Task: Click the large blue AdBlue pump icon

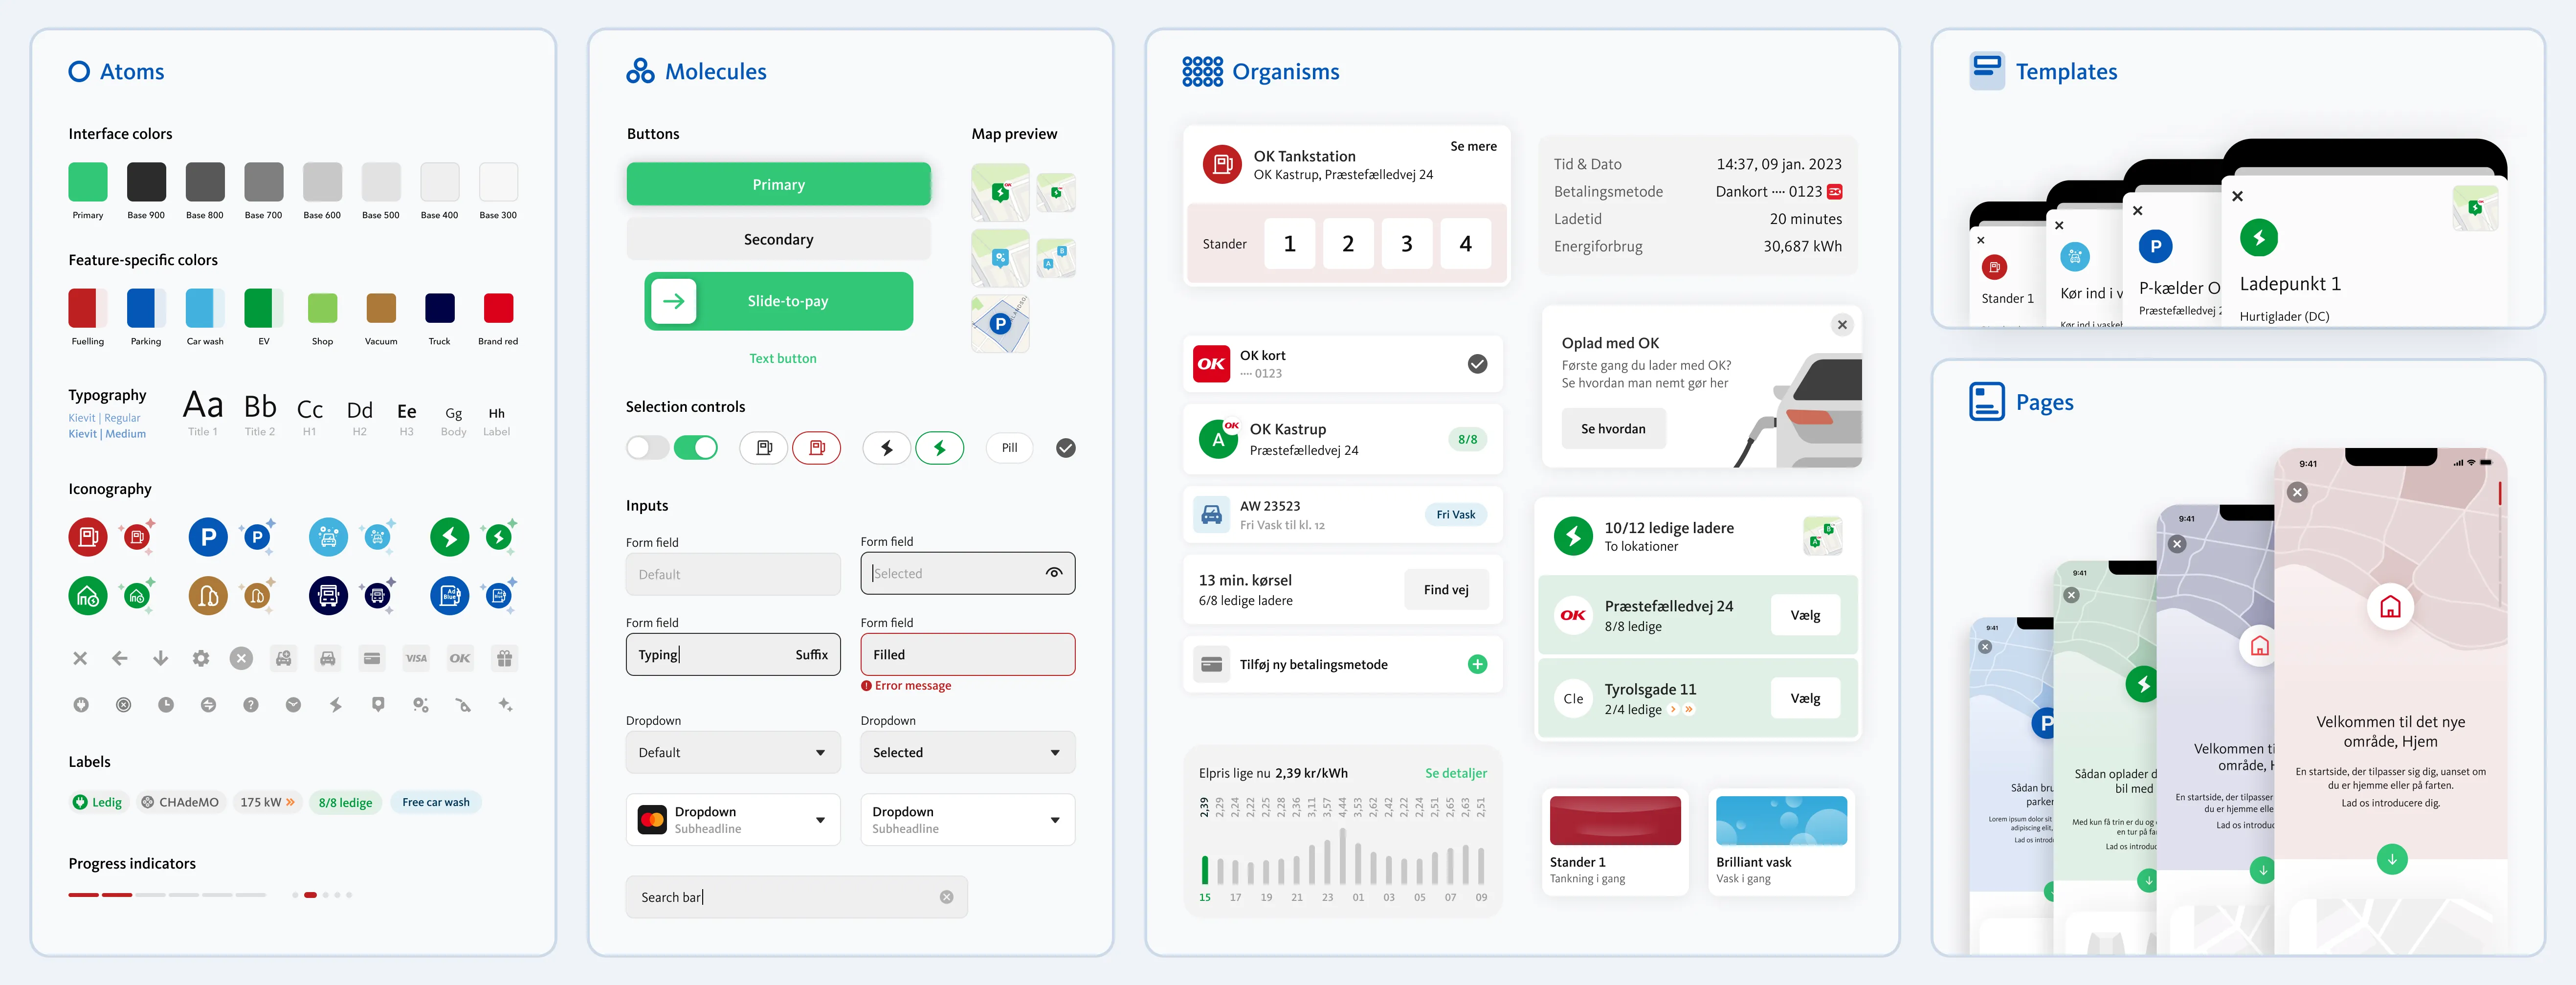Action: pos(449,596)
